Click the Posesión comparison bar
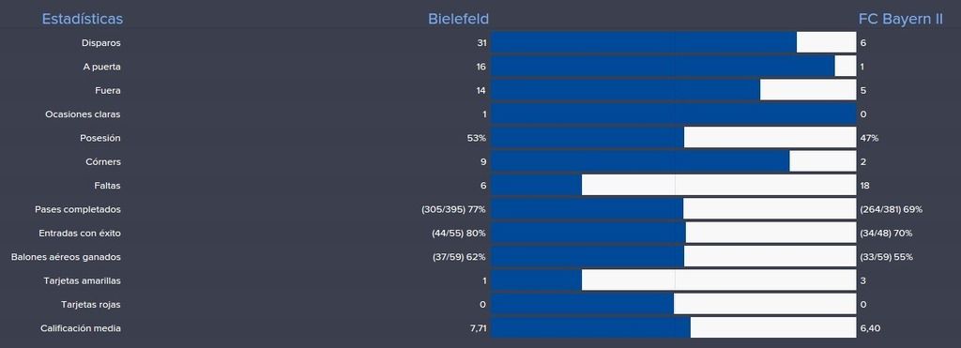Viewport: 961px width, 348px height. (674, 138)
